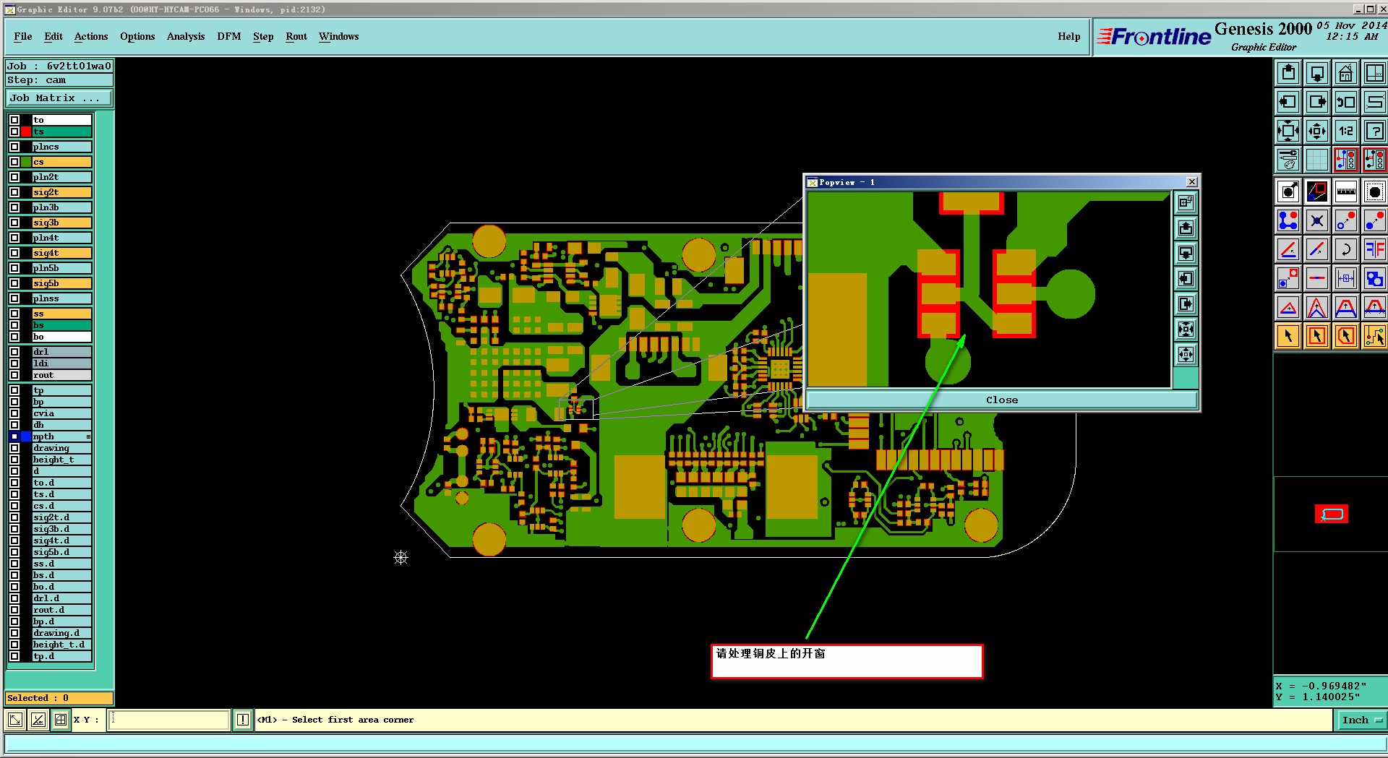Choose the rectangle-area selection arrow tool

click(1317, 336)
